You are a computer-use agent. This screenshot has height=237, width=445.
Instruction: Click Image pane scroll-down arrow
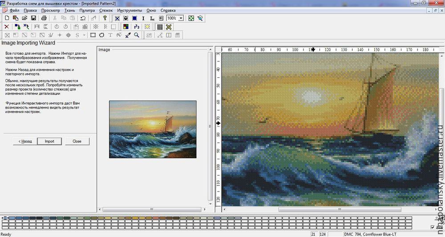click(x=210, y=204)
